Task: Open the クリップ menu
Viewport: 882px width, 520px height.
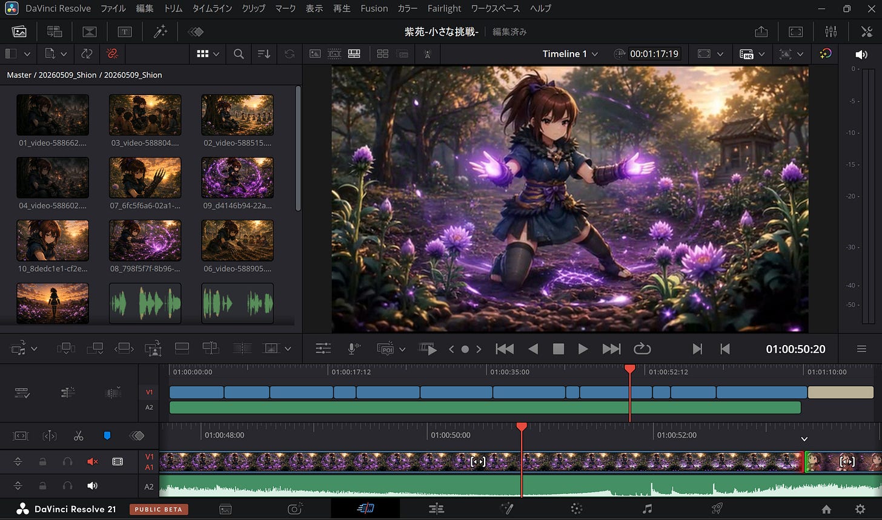Action: pyautogui.click(x=254, y=8)
